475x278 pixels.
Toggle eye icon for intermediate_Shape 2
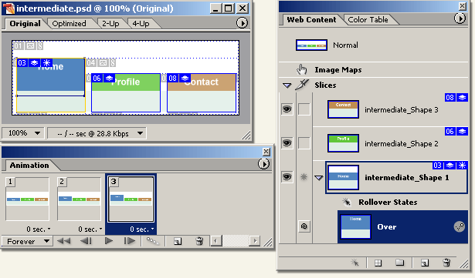coord(287,142)
